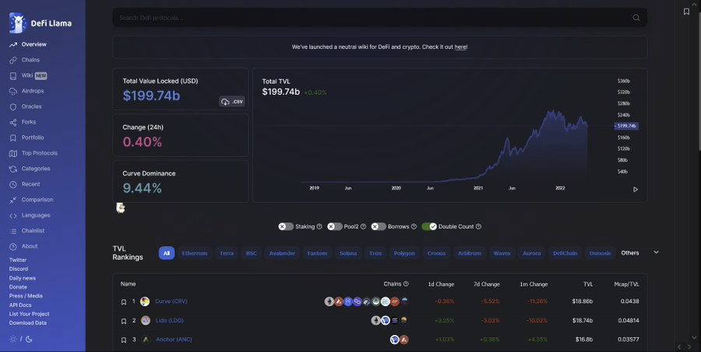Filter rankings by Ethereum
The image size is (701, 352).
pos(195,253)
